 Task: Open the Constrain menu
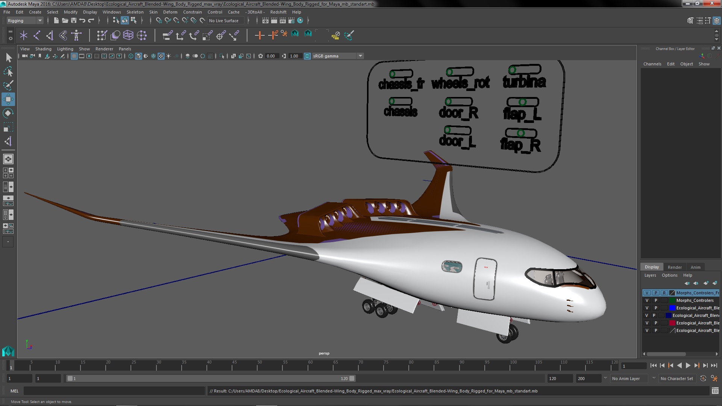(x=192, y=12)
